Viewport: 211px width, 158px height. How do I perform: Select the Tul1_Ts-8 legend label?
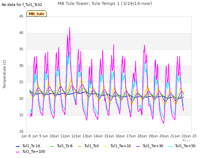tap(65, 146)
